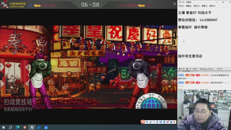
Task: Click the line/column position status in Notepad
Action: [x=185, y=69]
